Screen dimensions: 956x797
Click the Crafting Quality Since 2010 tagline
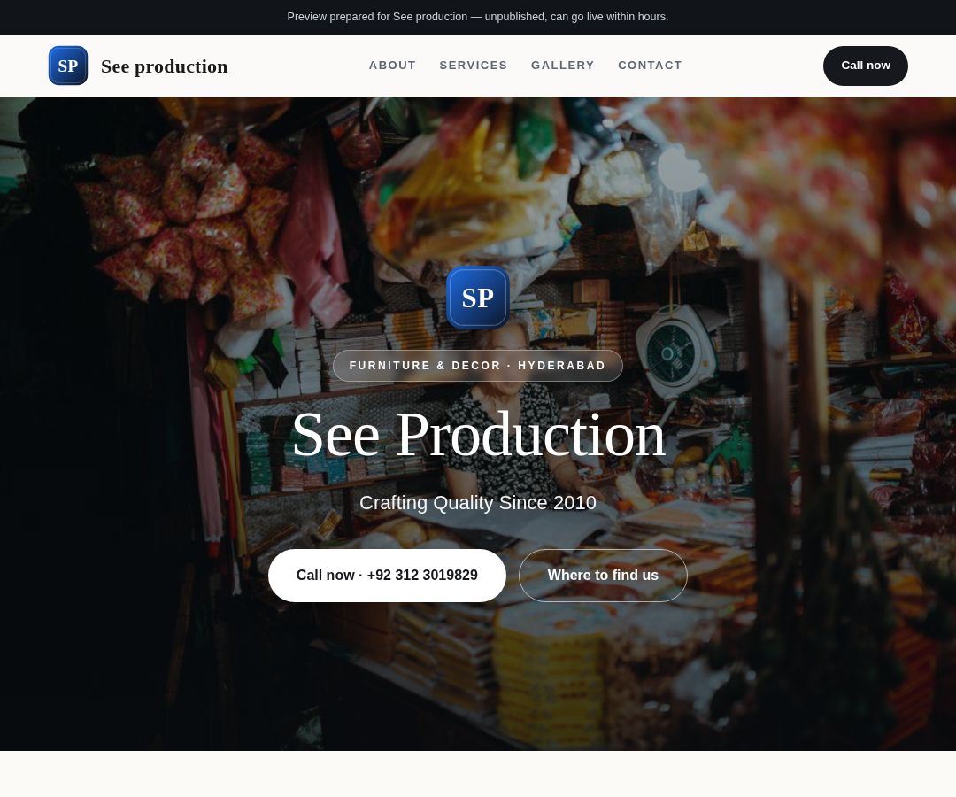pos(478,503)
